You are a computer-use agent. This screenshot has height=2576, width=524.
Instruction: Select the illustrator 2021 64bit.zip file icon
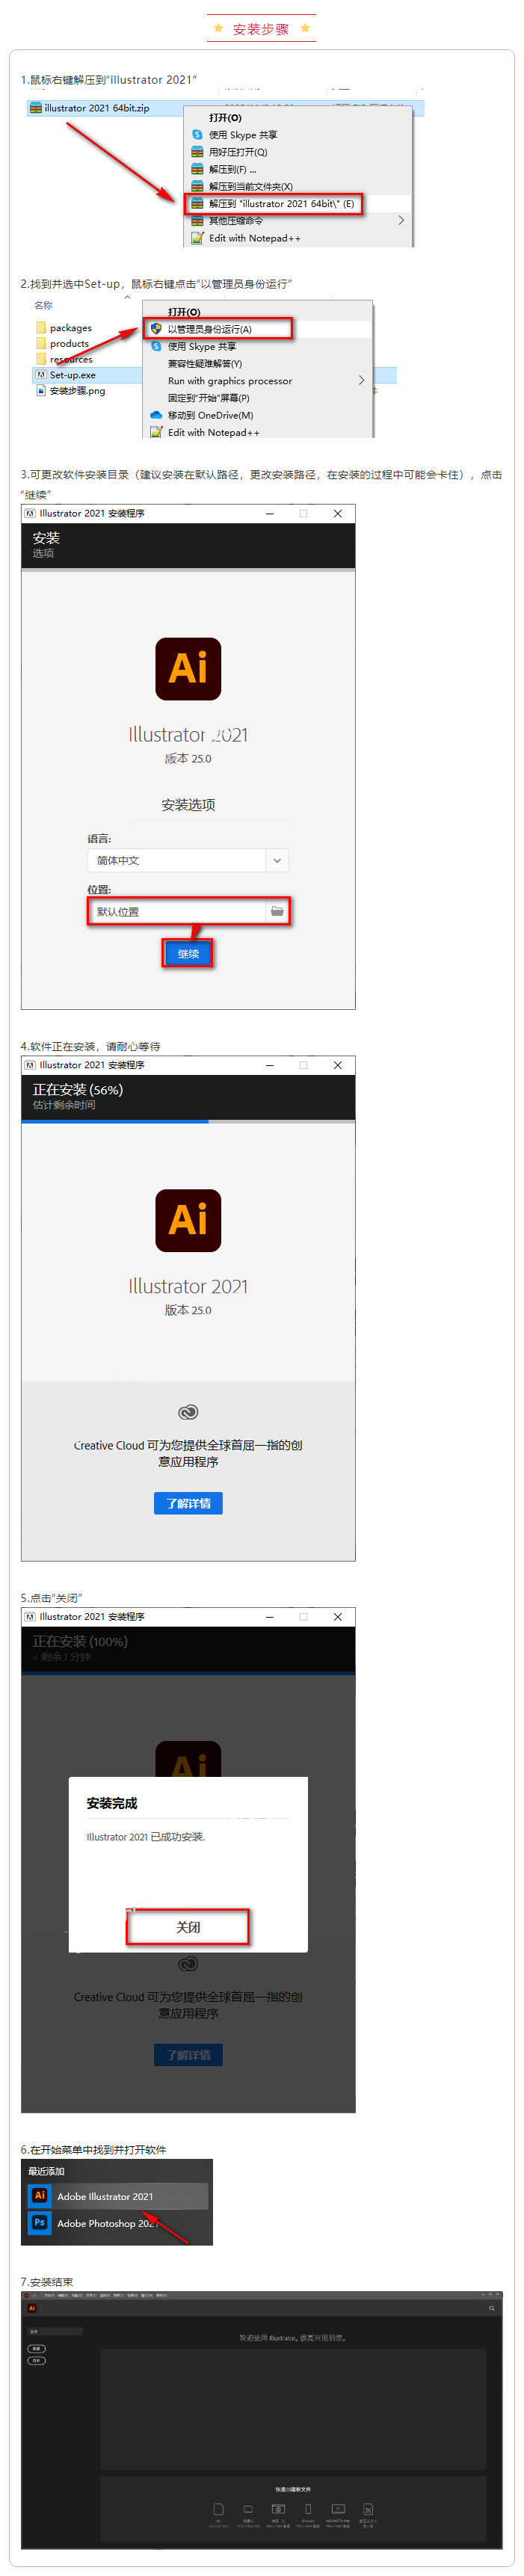click(x=36, y=108)
